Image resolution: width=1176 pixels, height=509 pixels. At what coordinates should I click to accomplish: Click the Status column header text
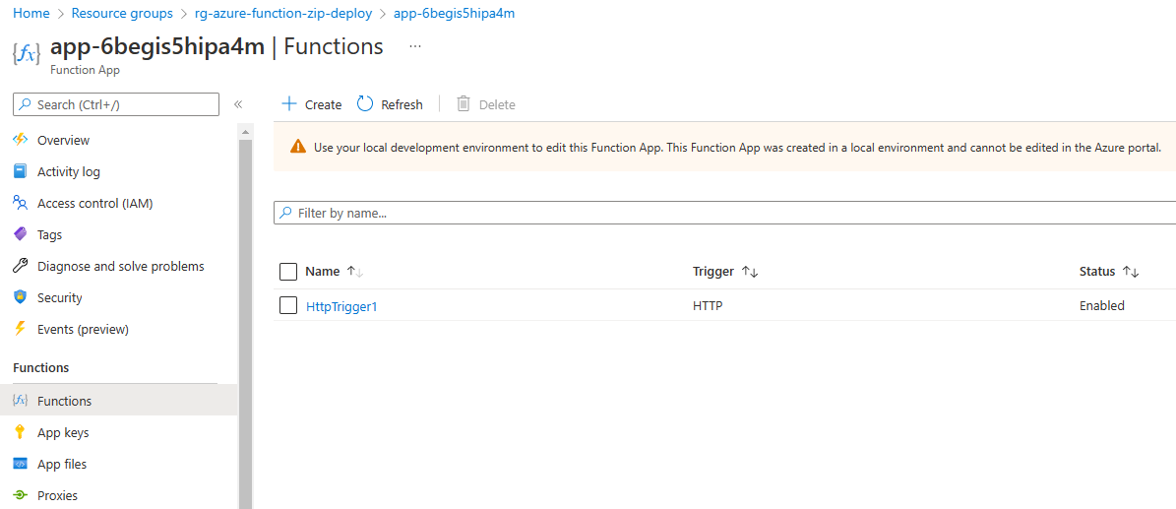point(1097,272)
